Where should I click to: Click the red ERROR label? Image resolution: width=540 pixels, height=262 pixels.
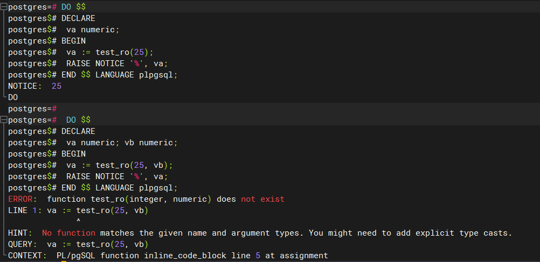(x=20, y=199)
